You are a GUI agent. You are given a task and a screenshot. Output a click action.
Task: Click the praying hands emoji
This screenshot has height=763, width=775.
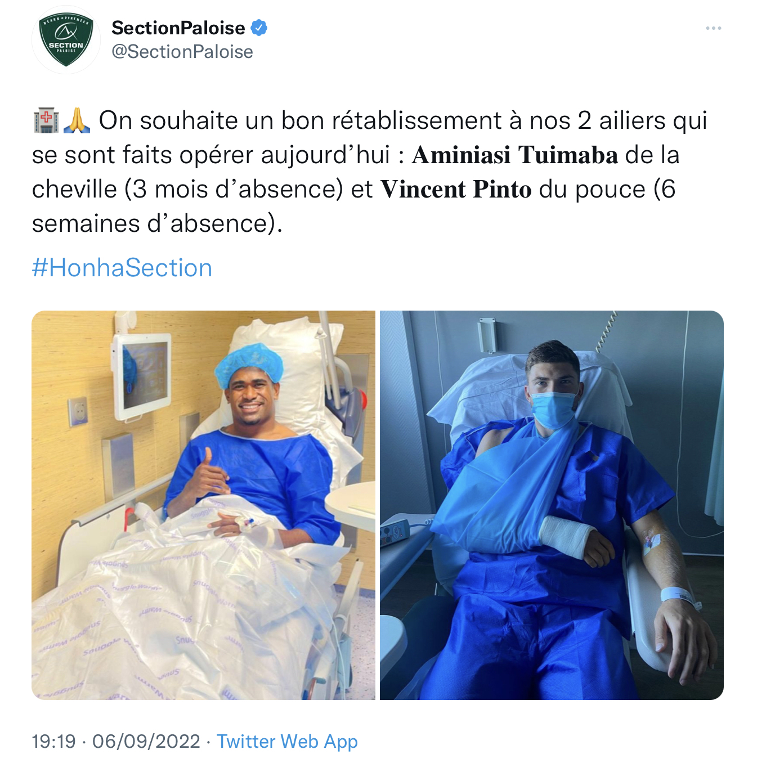tap(77, 121)
